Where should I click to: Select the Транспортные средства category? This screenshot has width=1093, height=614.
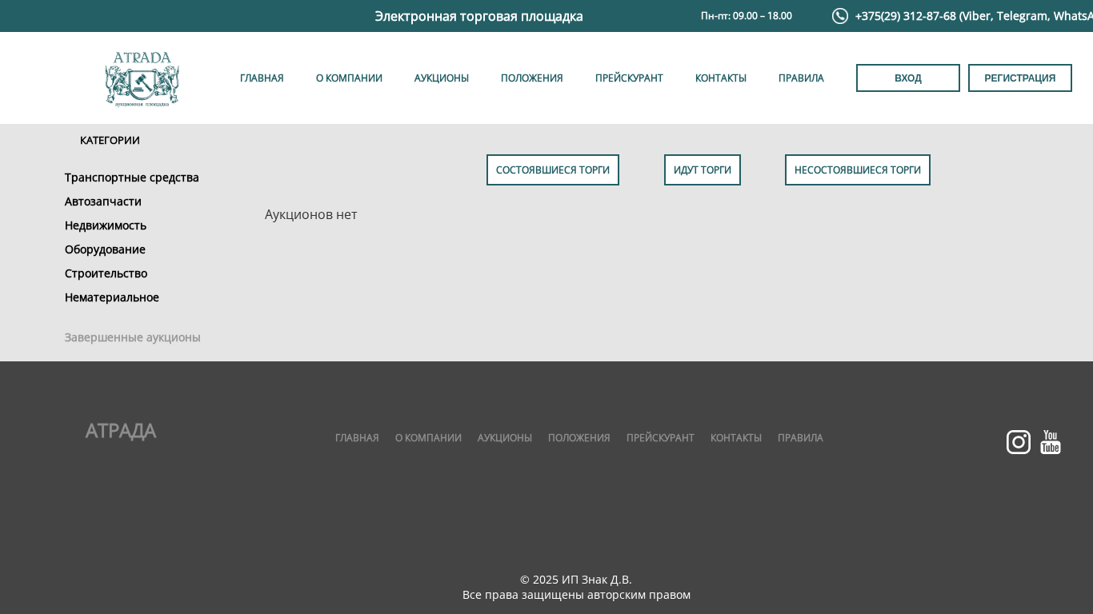132,177
